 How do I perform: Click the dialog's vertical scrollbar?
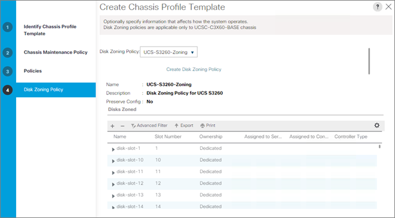[x=369, y=61]
